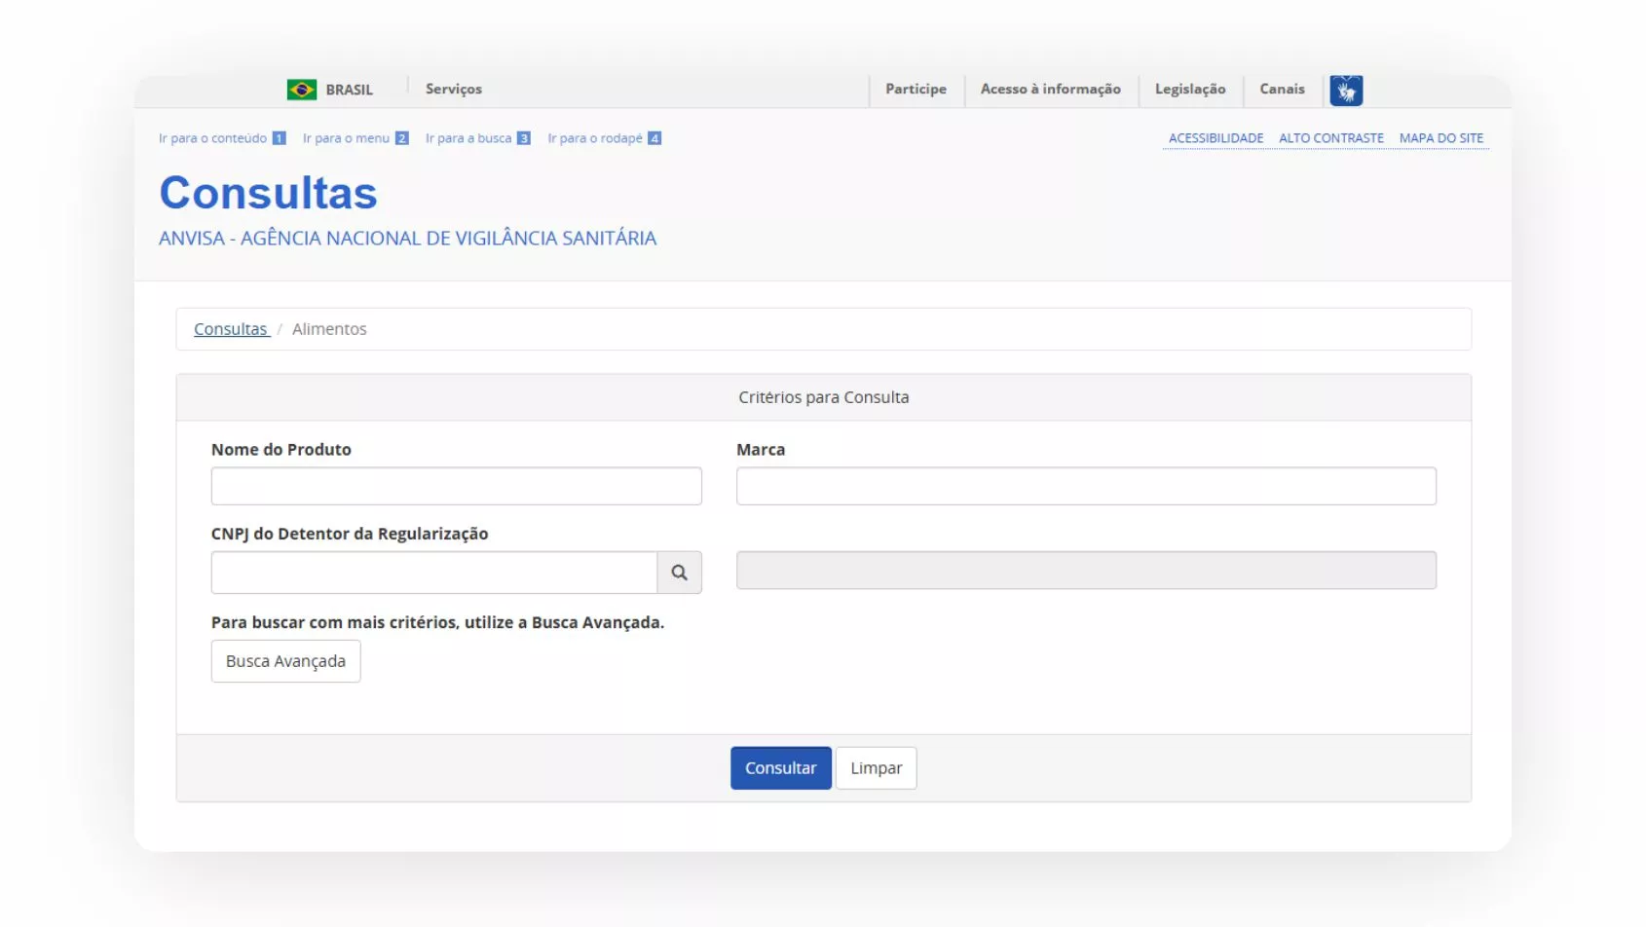Click the Busca Avançada hint sentence
Viewport: 1646px width, 927px height.
[438, 622]
